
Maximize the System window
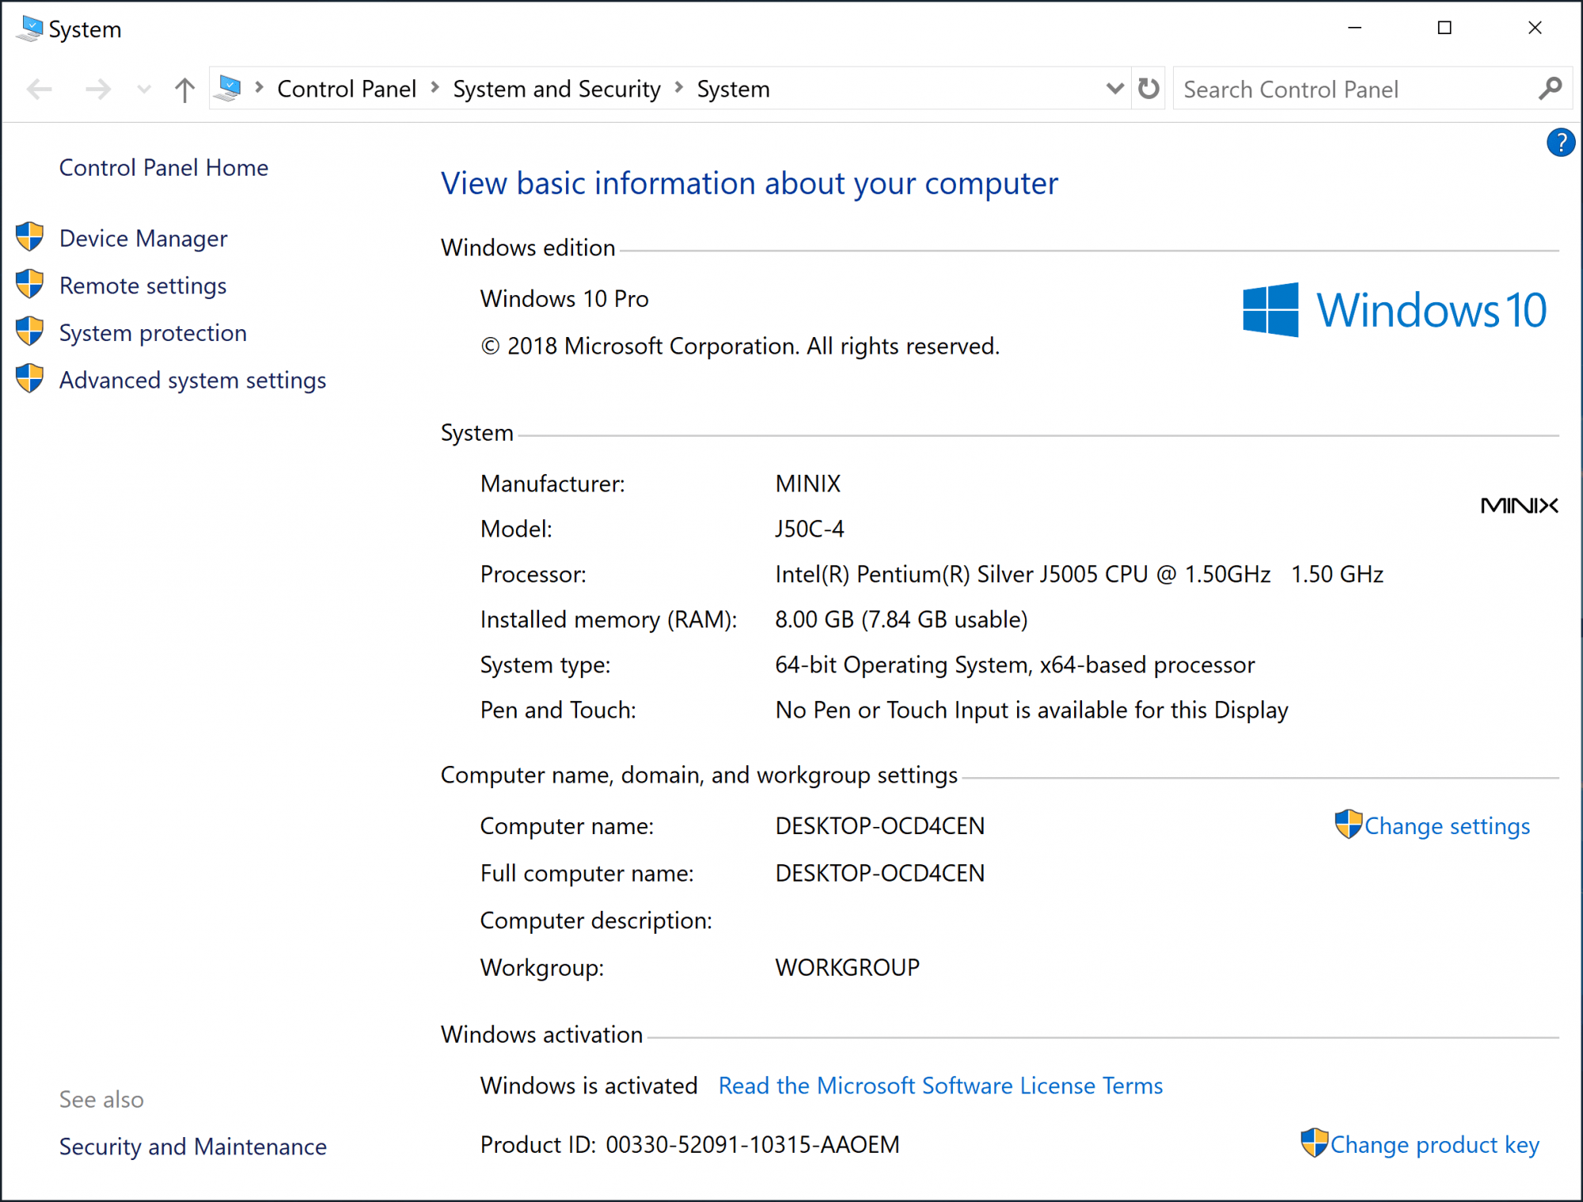pos(1444,28)
